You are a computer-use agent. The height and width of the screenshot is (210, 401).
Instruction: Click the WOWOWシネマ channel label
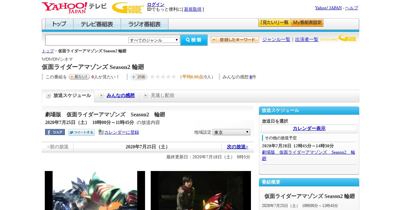(57, 59)
